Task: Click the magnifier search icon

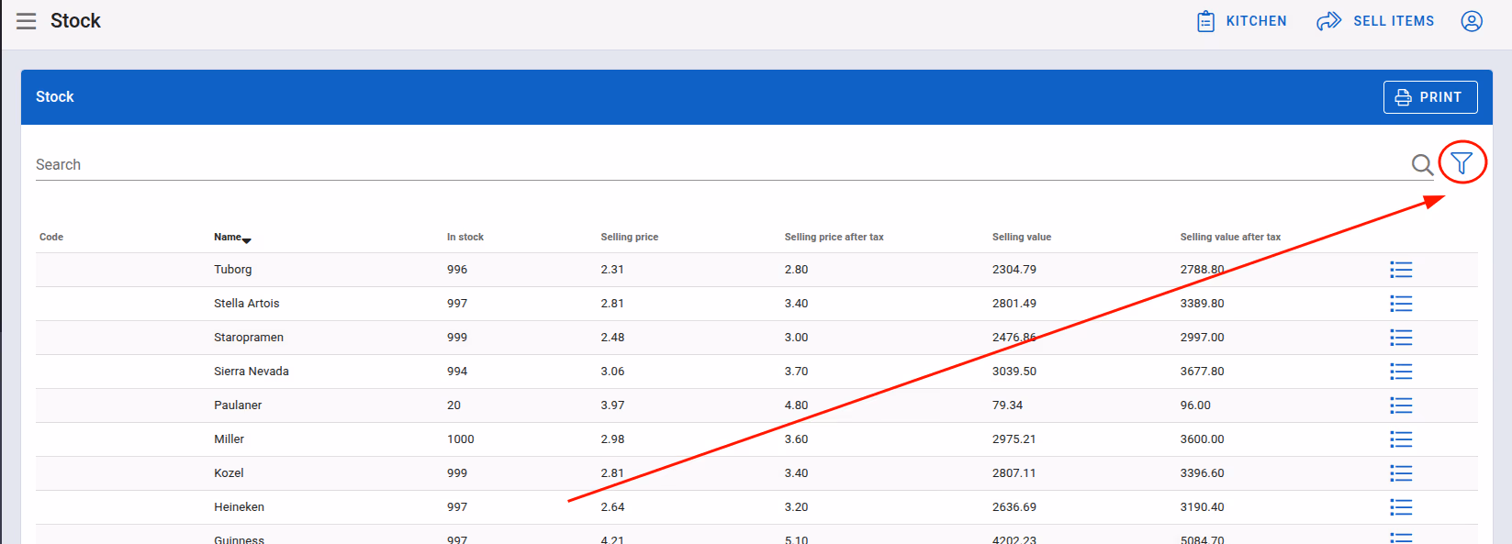Action: [x=1422, y=164]
